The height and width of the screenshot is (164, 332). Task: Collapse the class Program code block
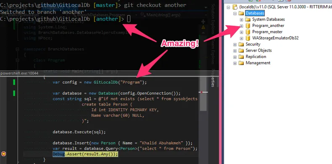click(17, 60)
